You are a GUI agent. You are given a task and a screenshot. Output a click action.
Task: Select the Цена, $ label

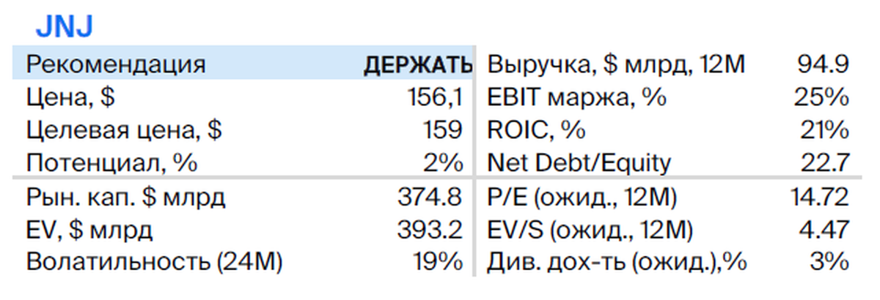[70, 98]
